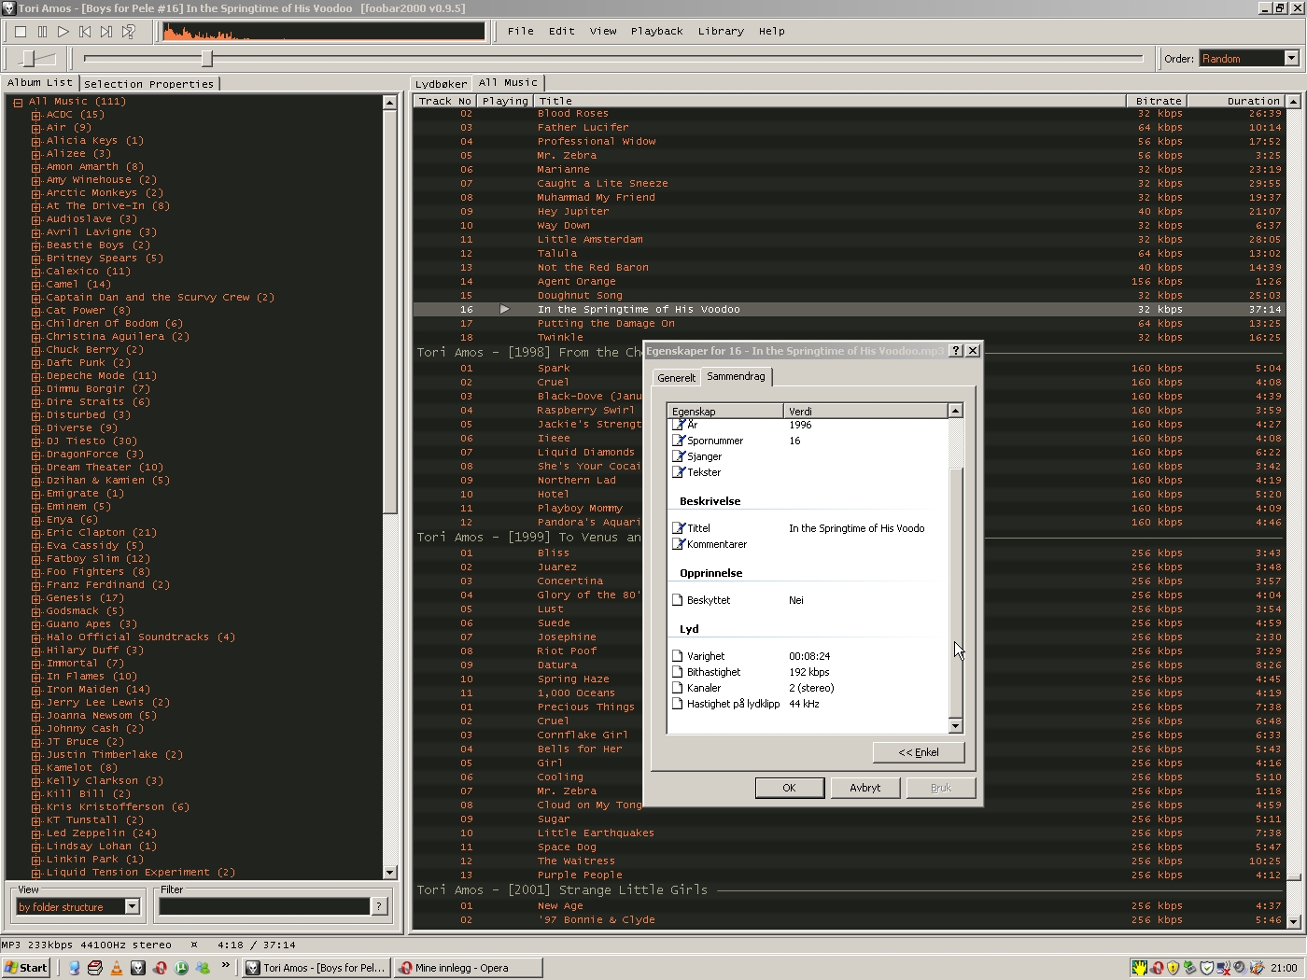Expand the Iron Maiden tree node
Screen dimensions: 1307x980
36,690
